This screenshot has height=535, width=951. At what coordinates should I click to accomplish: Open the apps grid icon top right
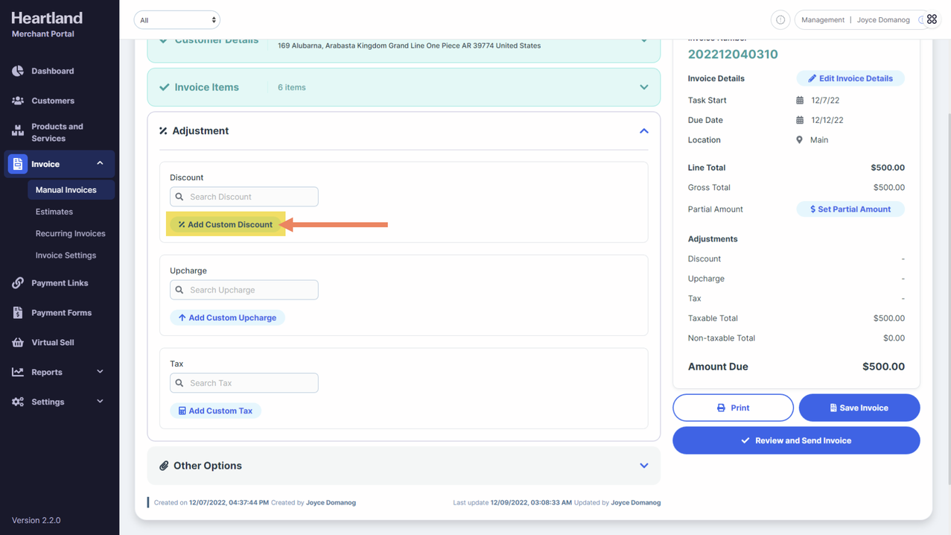pos(932,19)
